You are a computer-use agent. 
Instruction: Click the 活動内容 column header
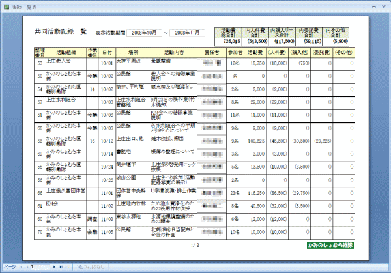pyautogui.click(x=174, y=51)
